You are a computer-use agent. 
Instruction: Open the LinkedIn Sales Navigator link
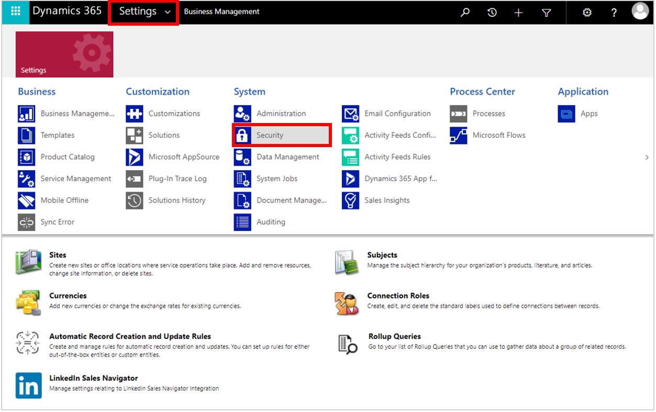94,378
